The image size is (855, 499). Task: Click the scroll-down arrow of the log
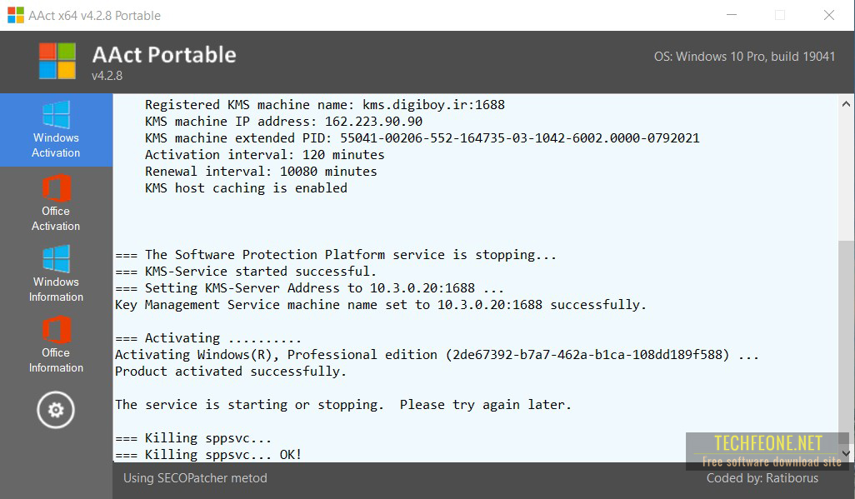847,453
